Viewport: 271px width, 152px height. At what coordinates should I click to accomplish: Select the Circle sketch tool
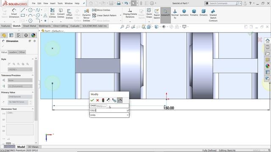30,10
